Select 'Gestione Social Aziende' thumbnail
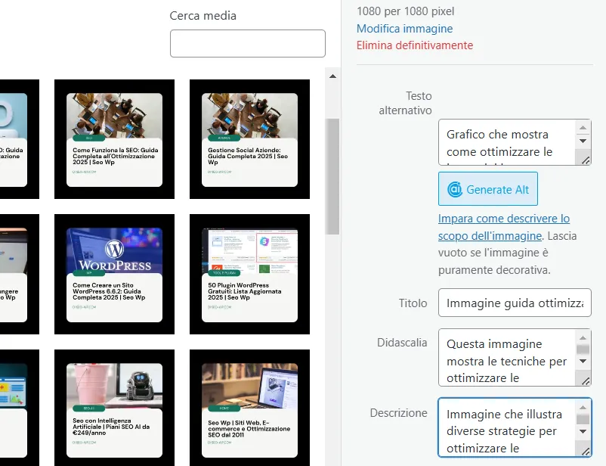Screen dimensions: 606x466 [x=249, y=139]
